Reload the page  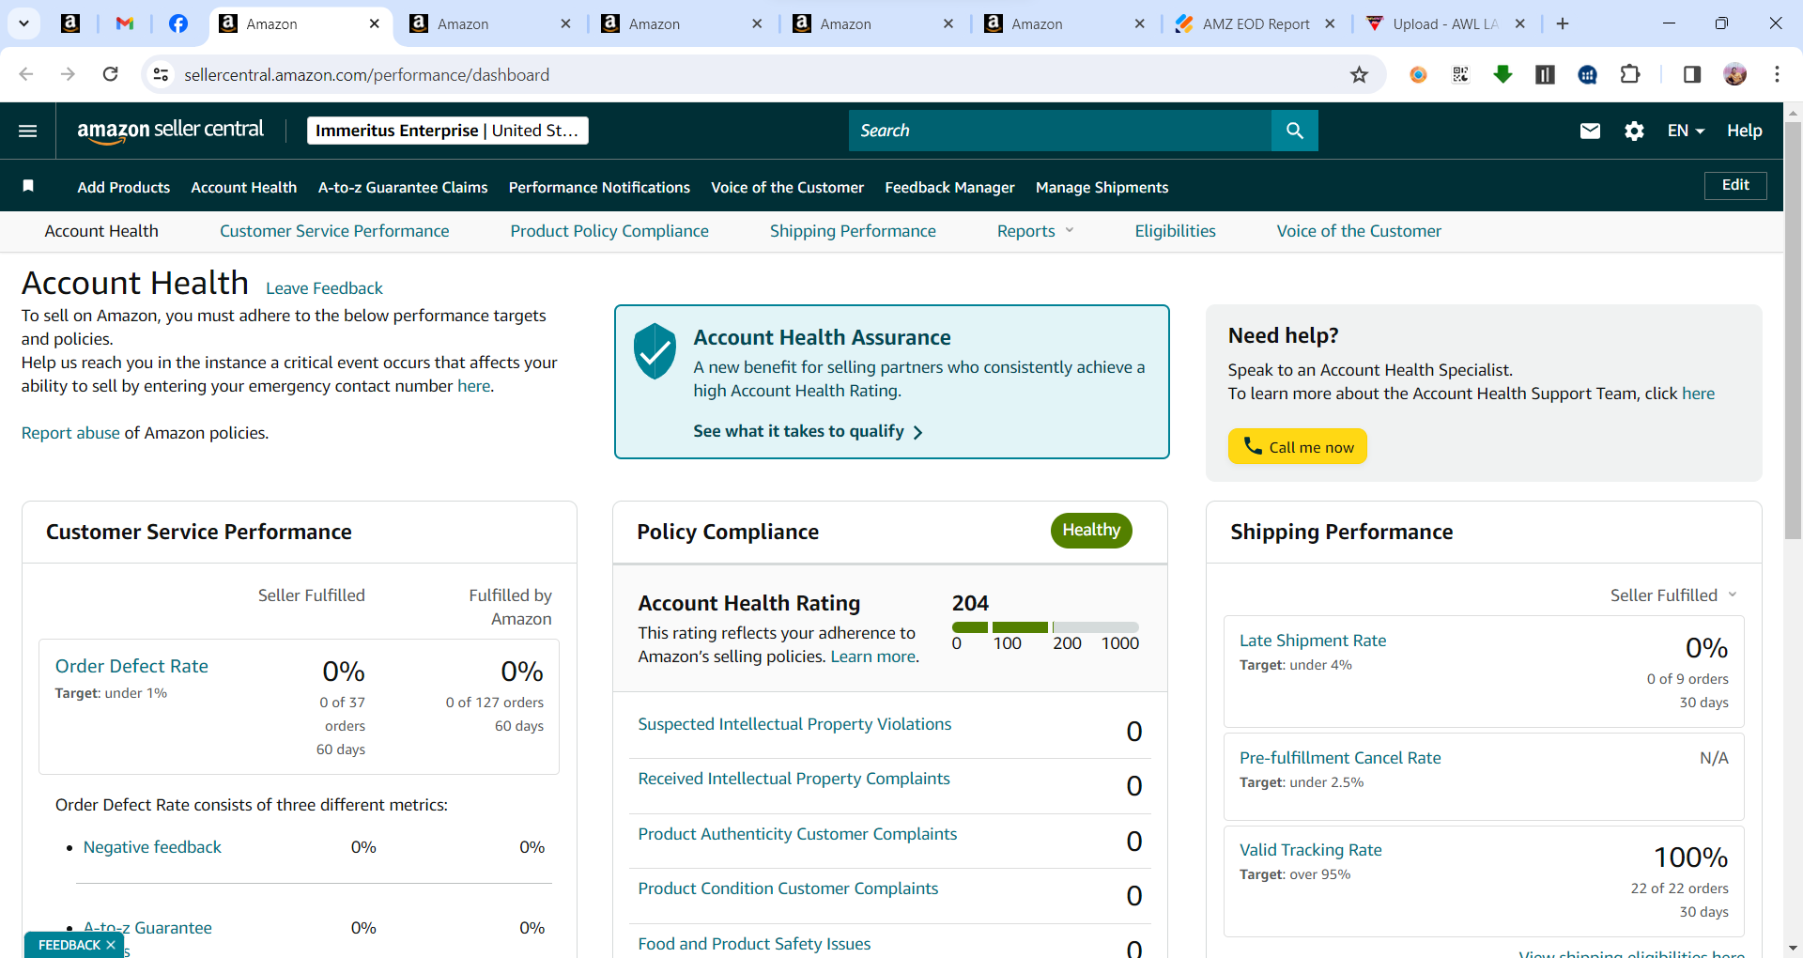pos(111,74)
